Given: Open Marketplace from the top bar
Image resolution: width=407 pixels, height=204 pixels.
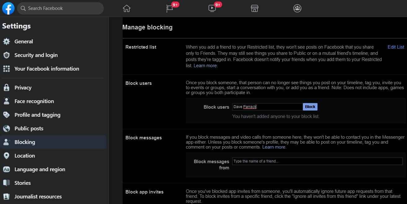Looking at the screenshot, I should click(254, 8).
